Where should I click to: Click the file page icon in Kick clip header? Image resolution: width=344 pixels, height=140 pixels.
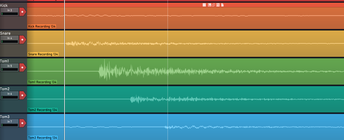pyautogui.click(x=222, y=5)
